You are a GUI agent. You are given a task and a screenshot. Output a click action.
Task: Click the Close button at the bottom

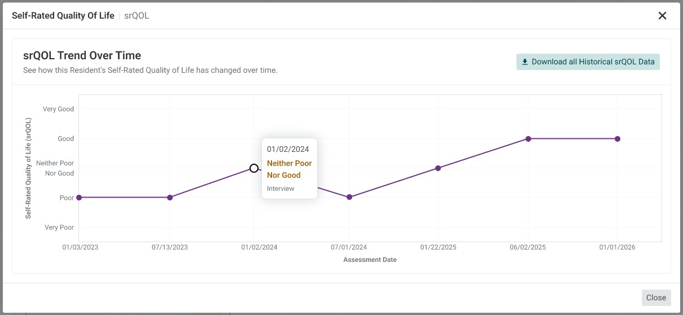click(656, 297)
